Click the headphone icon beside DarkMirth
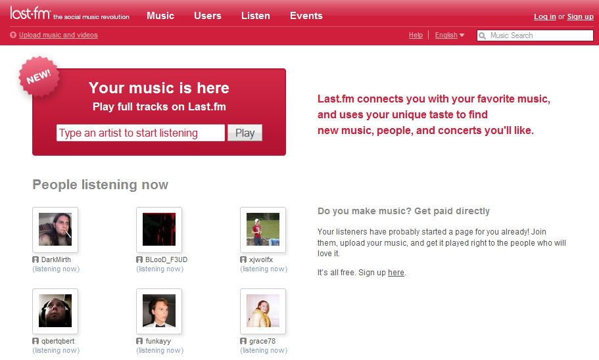The image size is (599, 360). [x=36, y=259]
